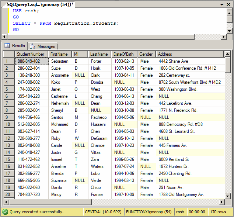Click Query executed successfully status message

click(x=36, y=212)
